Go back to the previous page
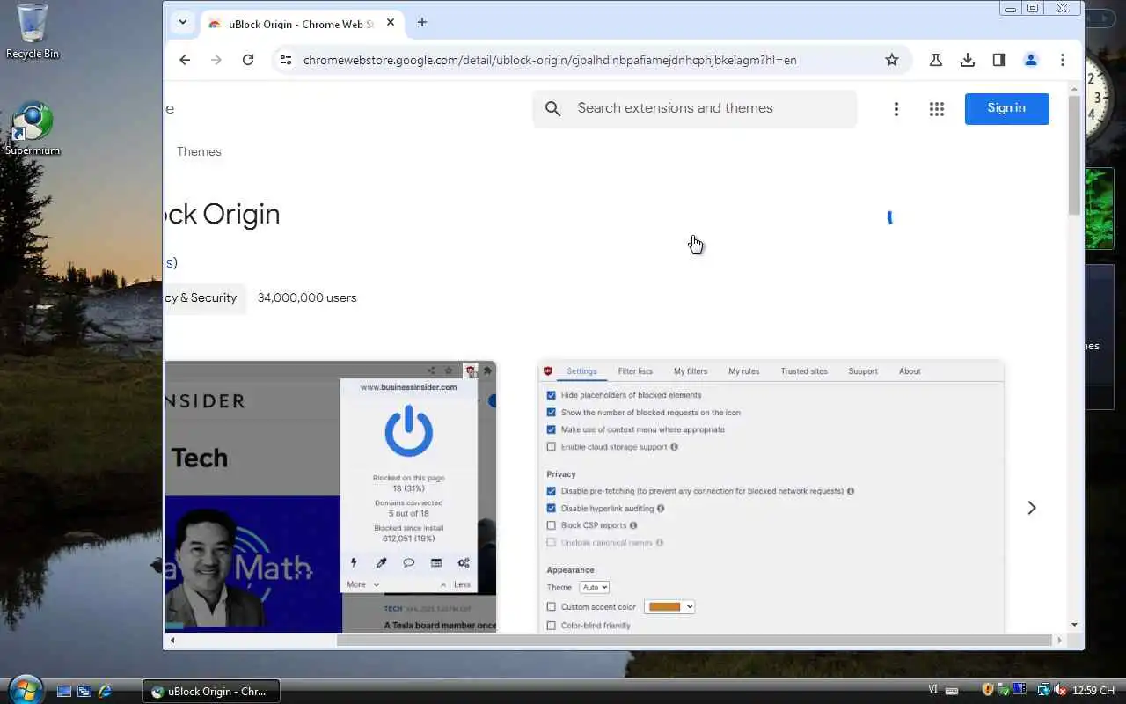 coord(185,60)
